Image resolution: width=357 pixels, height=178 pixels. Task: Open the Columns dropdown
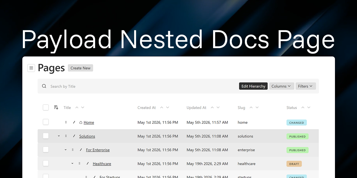(281, 86)
